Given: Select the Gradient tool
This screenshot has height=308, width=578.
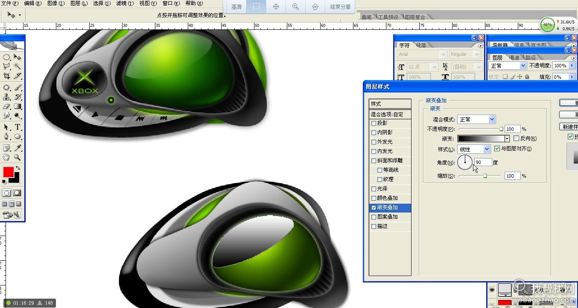Looking at the screenshot, I should (x=17, y=107).
